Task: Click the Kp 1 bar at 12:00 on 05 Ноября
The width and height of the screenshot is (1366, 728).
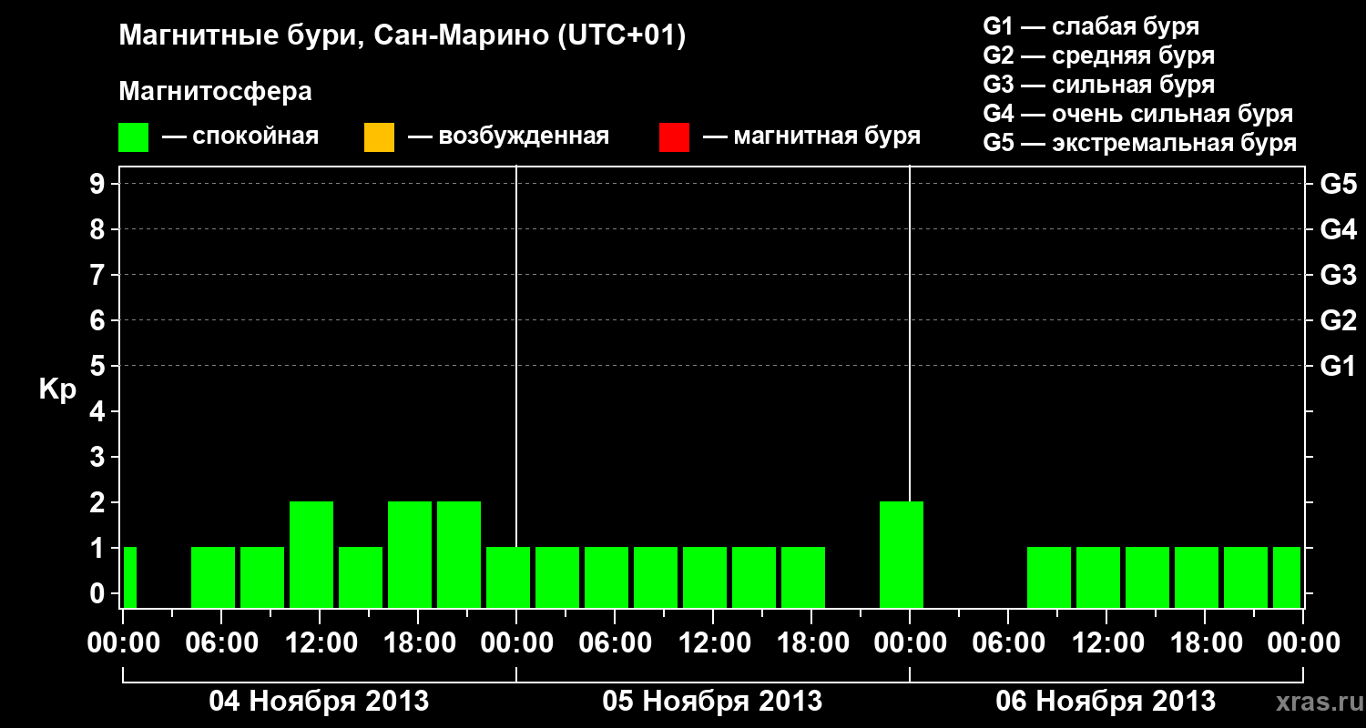Action: (705, 578)
